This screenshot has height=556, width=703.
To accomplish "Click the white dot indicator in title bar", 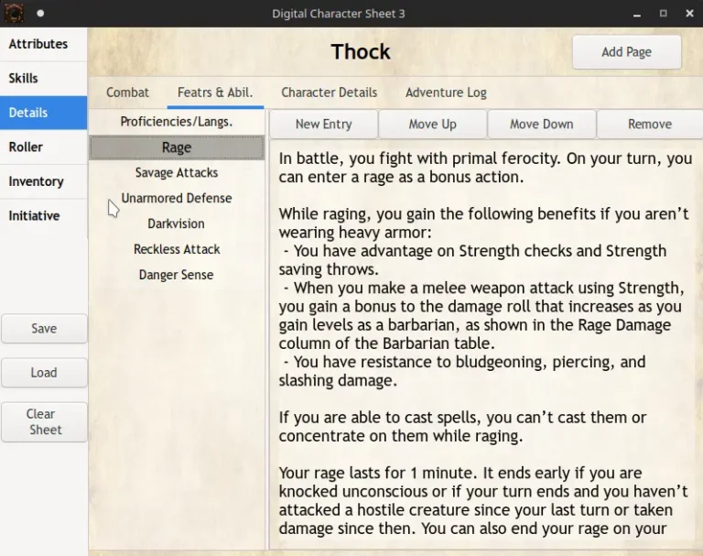I will point(40,14).
